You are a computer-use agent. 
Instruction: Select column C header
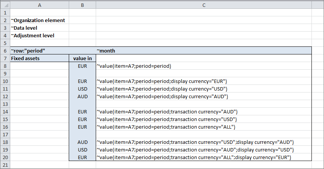[x=204, y=5]
